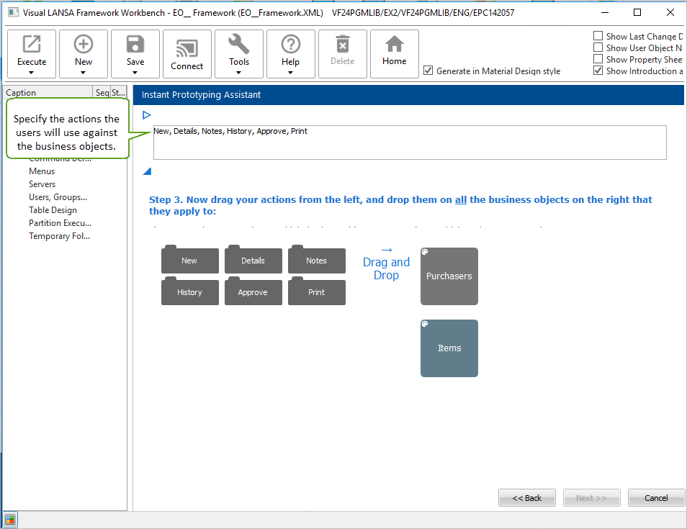Select Menus in the tree list
Image resolution: width=687 pixels, height=529 pixels.
click(42, 171)
